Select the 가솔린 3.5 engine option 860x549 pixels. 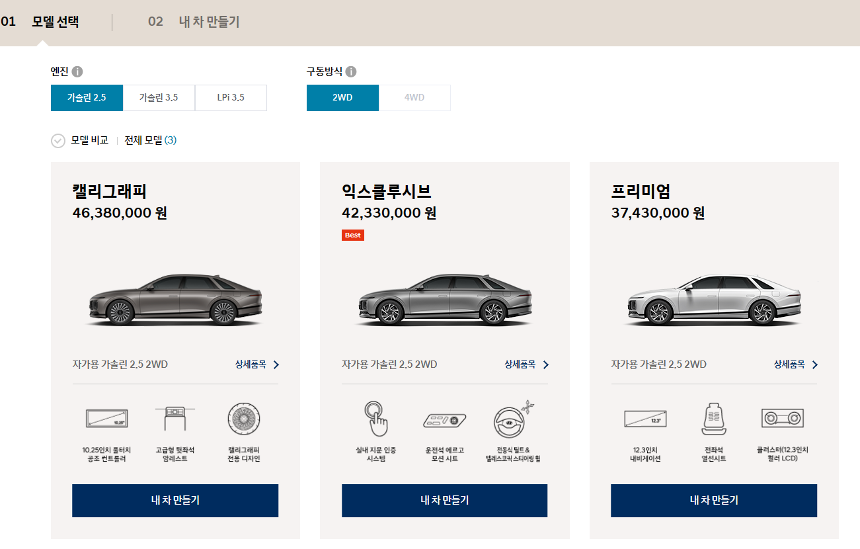click(159, 97)
